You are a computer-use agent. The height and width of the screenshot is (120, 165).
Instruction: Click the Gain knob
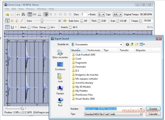coord(118,21)
